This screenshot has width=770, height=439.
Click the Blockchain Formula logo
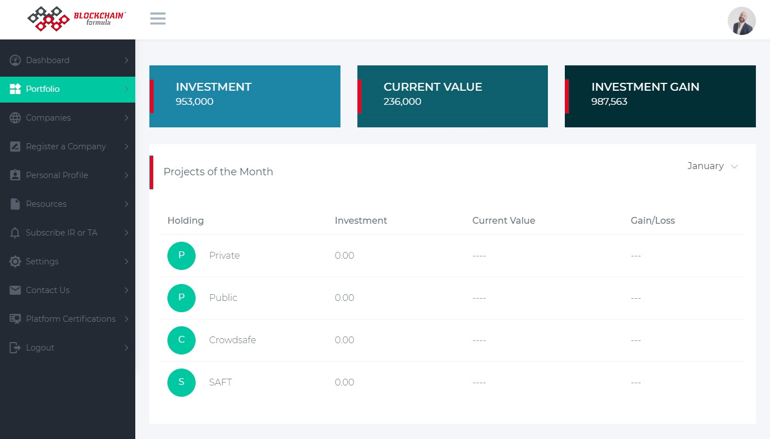pyautogui.click(x=76, y=19)
